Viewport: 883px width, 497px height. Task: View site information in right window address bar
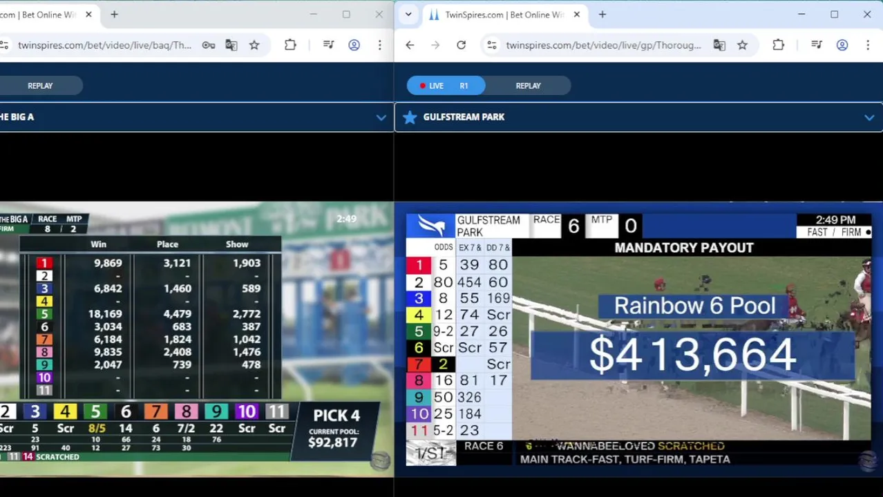[x=491, y=45]
